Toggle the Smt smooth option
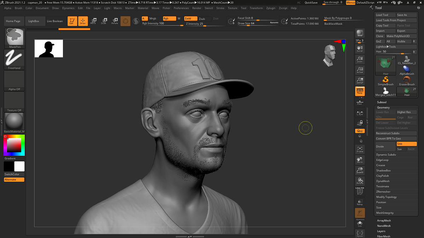 406,144
